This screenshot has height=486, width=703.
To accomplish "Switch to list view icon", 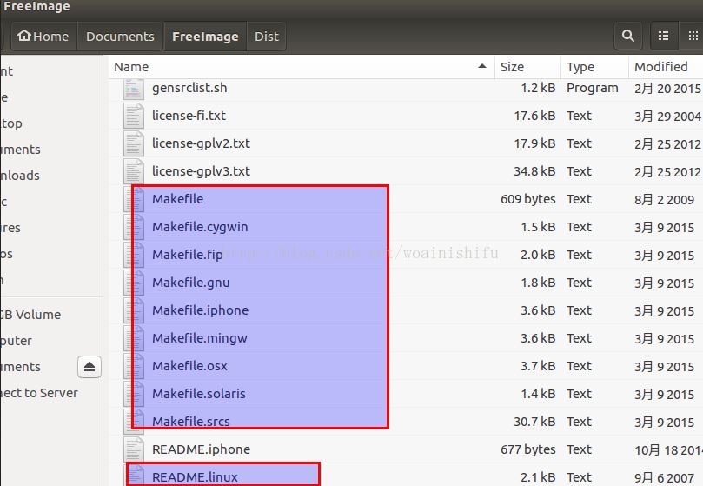I will point(664,36).
